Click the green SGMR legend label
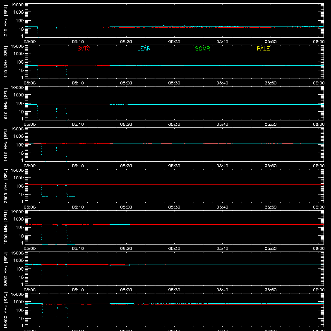The height and width of the screenshot is (331, 331). click(x=202, y=48)
